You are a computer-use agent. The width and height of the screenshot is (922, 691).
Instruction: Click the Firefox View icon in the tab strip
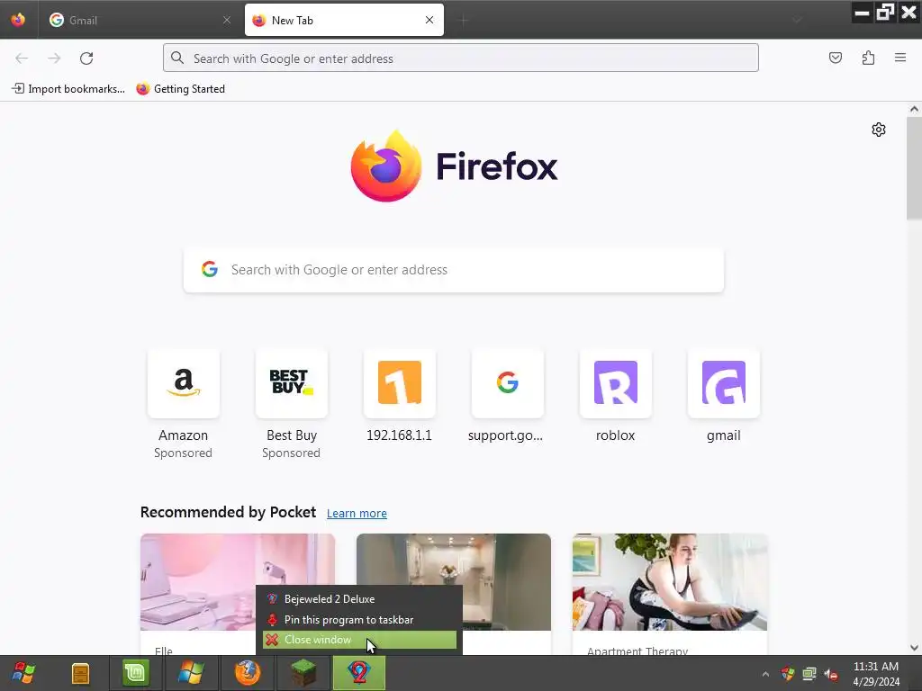click(18, 20)
